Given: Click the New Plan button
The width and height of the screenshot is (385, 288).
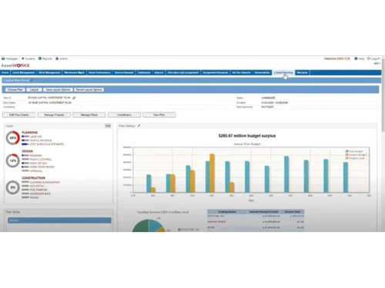Looking at the screenshot, I should [x=159, y=115].
